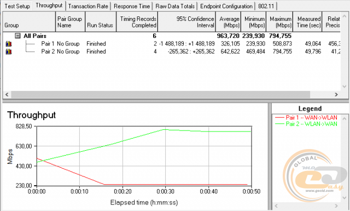The image size is (350, 211).
Task: Click the table's horizontal scrollbar right arrow
Action: tap(336, 94)
